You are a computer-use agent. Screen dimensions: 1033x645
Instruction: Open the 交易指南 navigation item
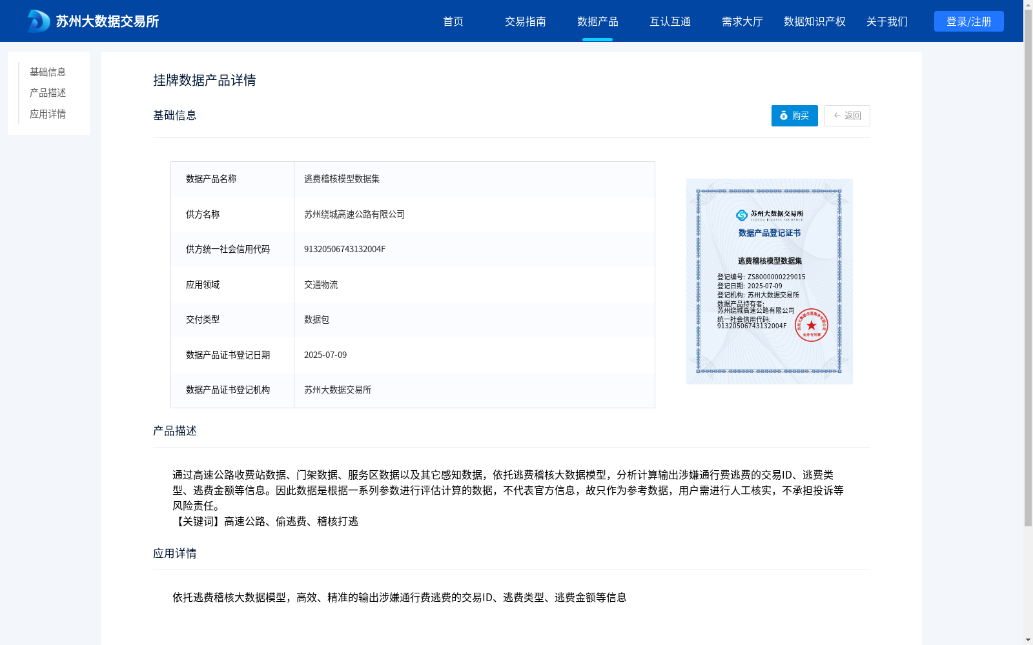[526, 21]
